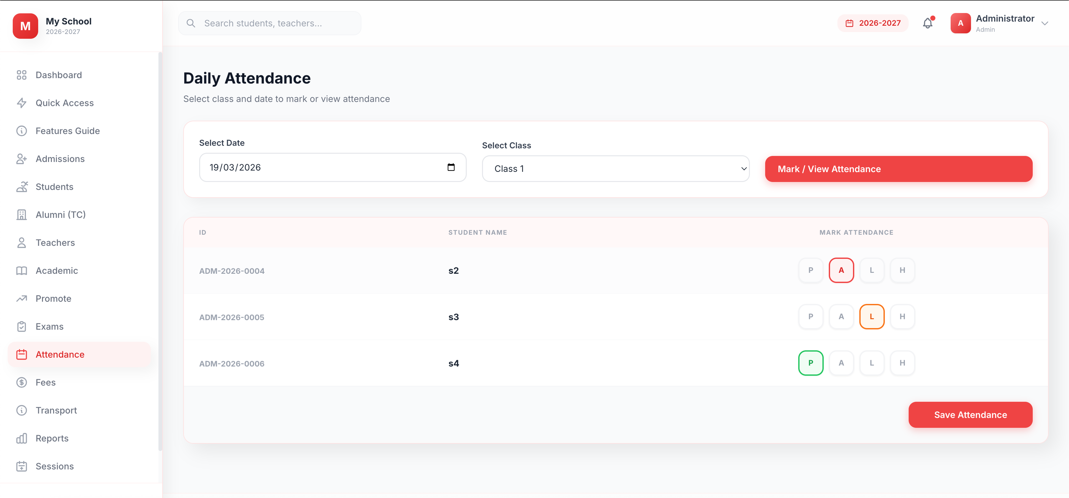Mark student s2 as Present

pyautogui.click(x=810, y=270)
